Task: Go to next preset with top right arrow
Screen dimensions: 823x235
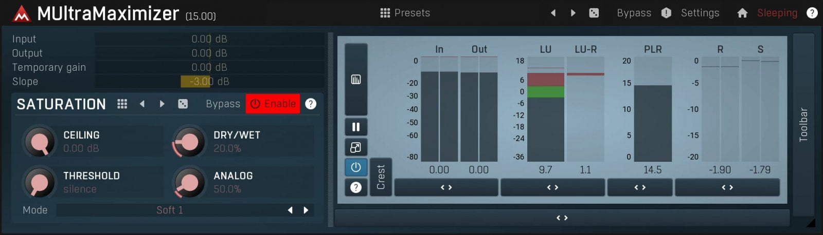Action: click(x=573, y=13)
